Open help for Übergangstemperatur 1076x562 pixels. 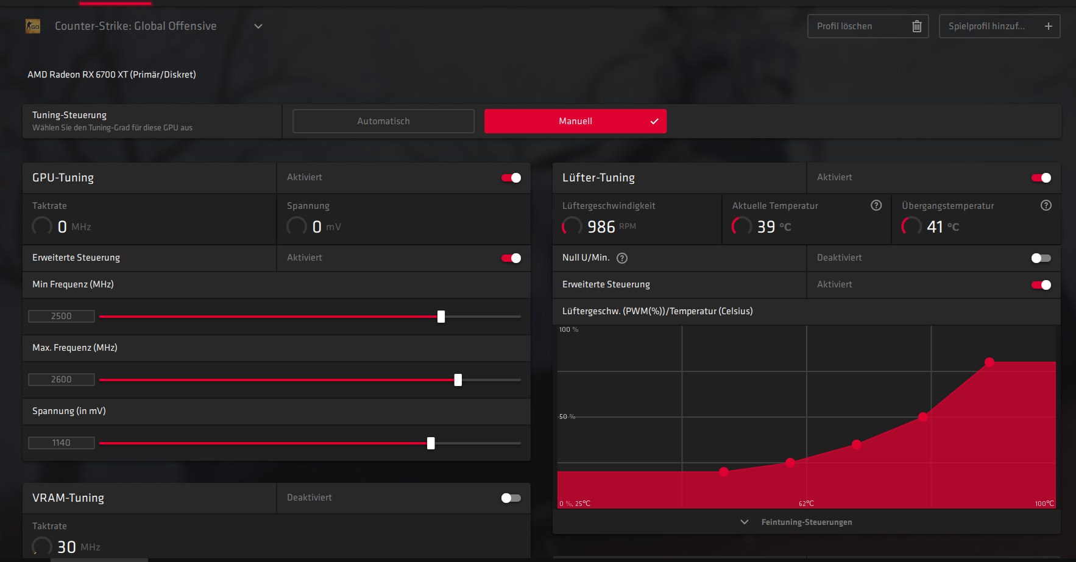click(1046, 205)
